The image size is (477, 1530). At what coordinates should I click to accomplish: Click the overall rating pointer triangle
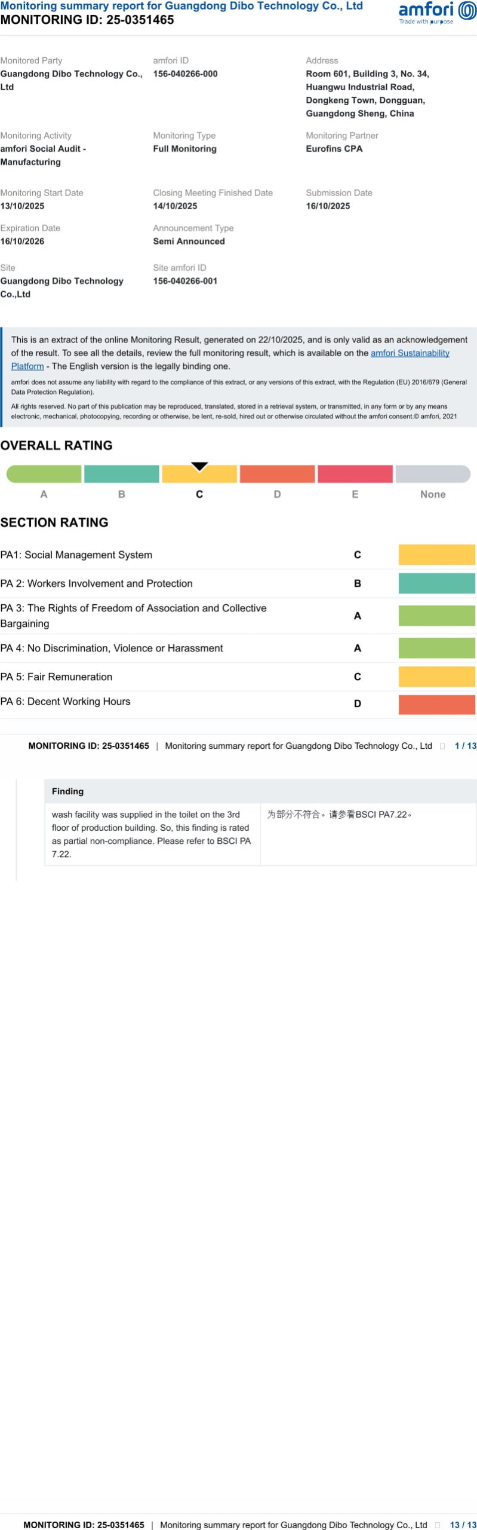click(199, 466)
